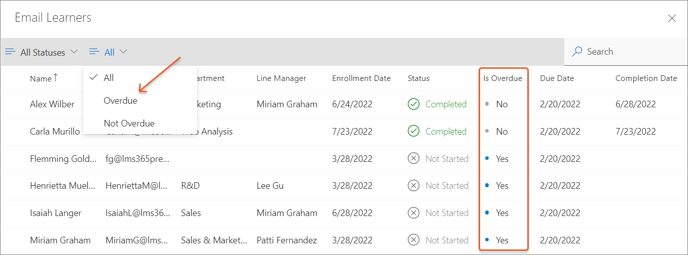Click the filter lines icon beside All Statuses
The image size is (688, 255).
coord(11,52)
